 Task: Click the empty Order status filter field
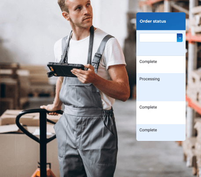pos(158,38)
